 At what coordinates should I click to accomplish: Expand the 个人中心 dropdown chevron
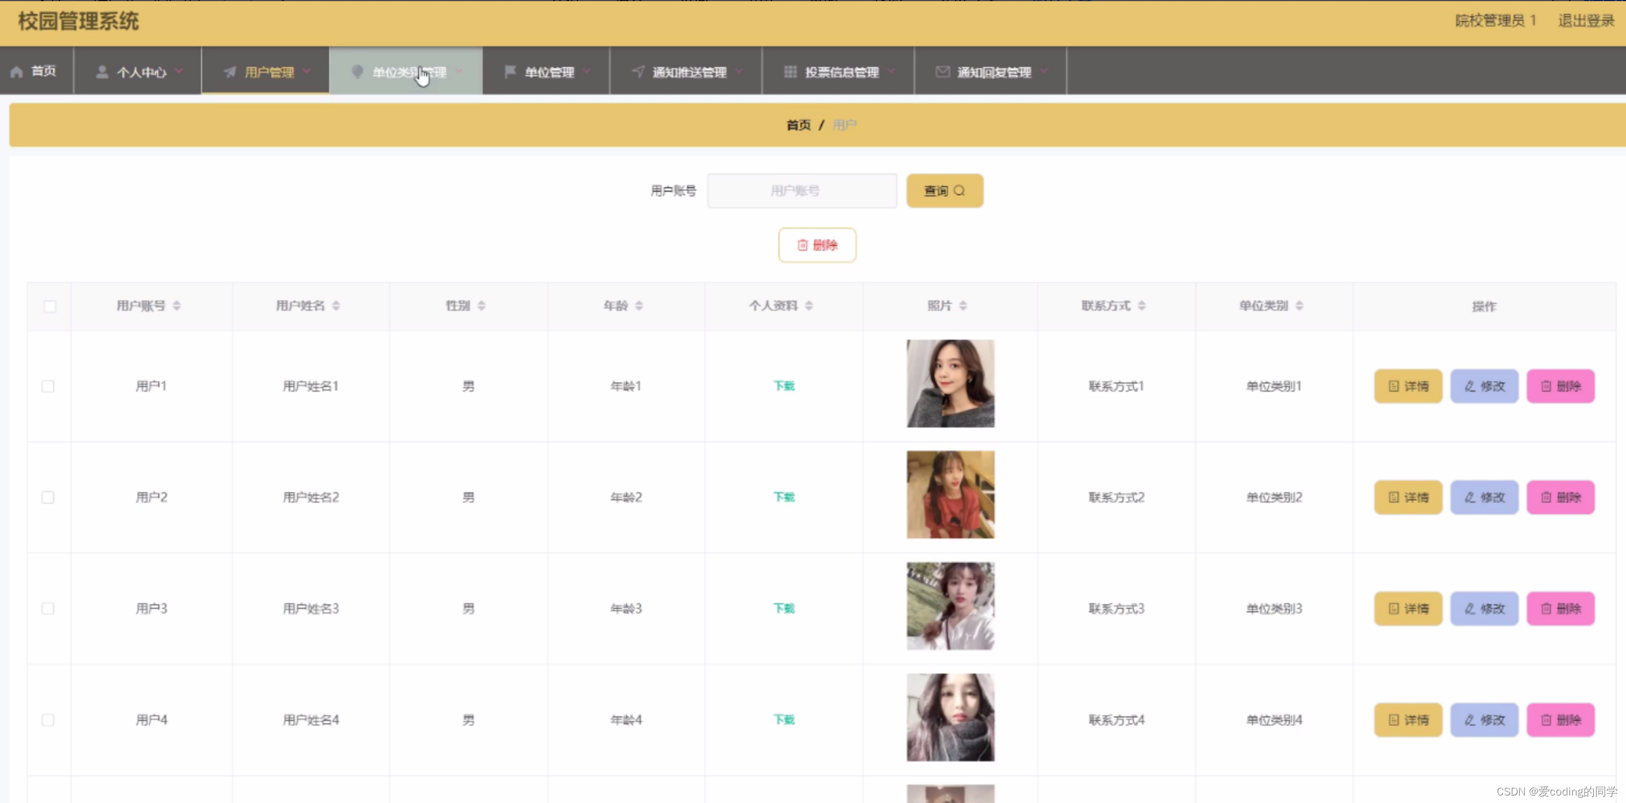click(x=179, y=71)
